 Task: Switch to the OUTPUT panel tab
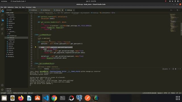40,69
